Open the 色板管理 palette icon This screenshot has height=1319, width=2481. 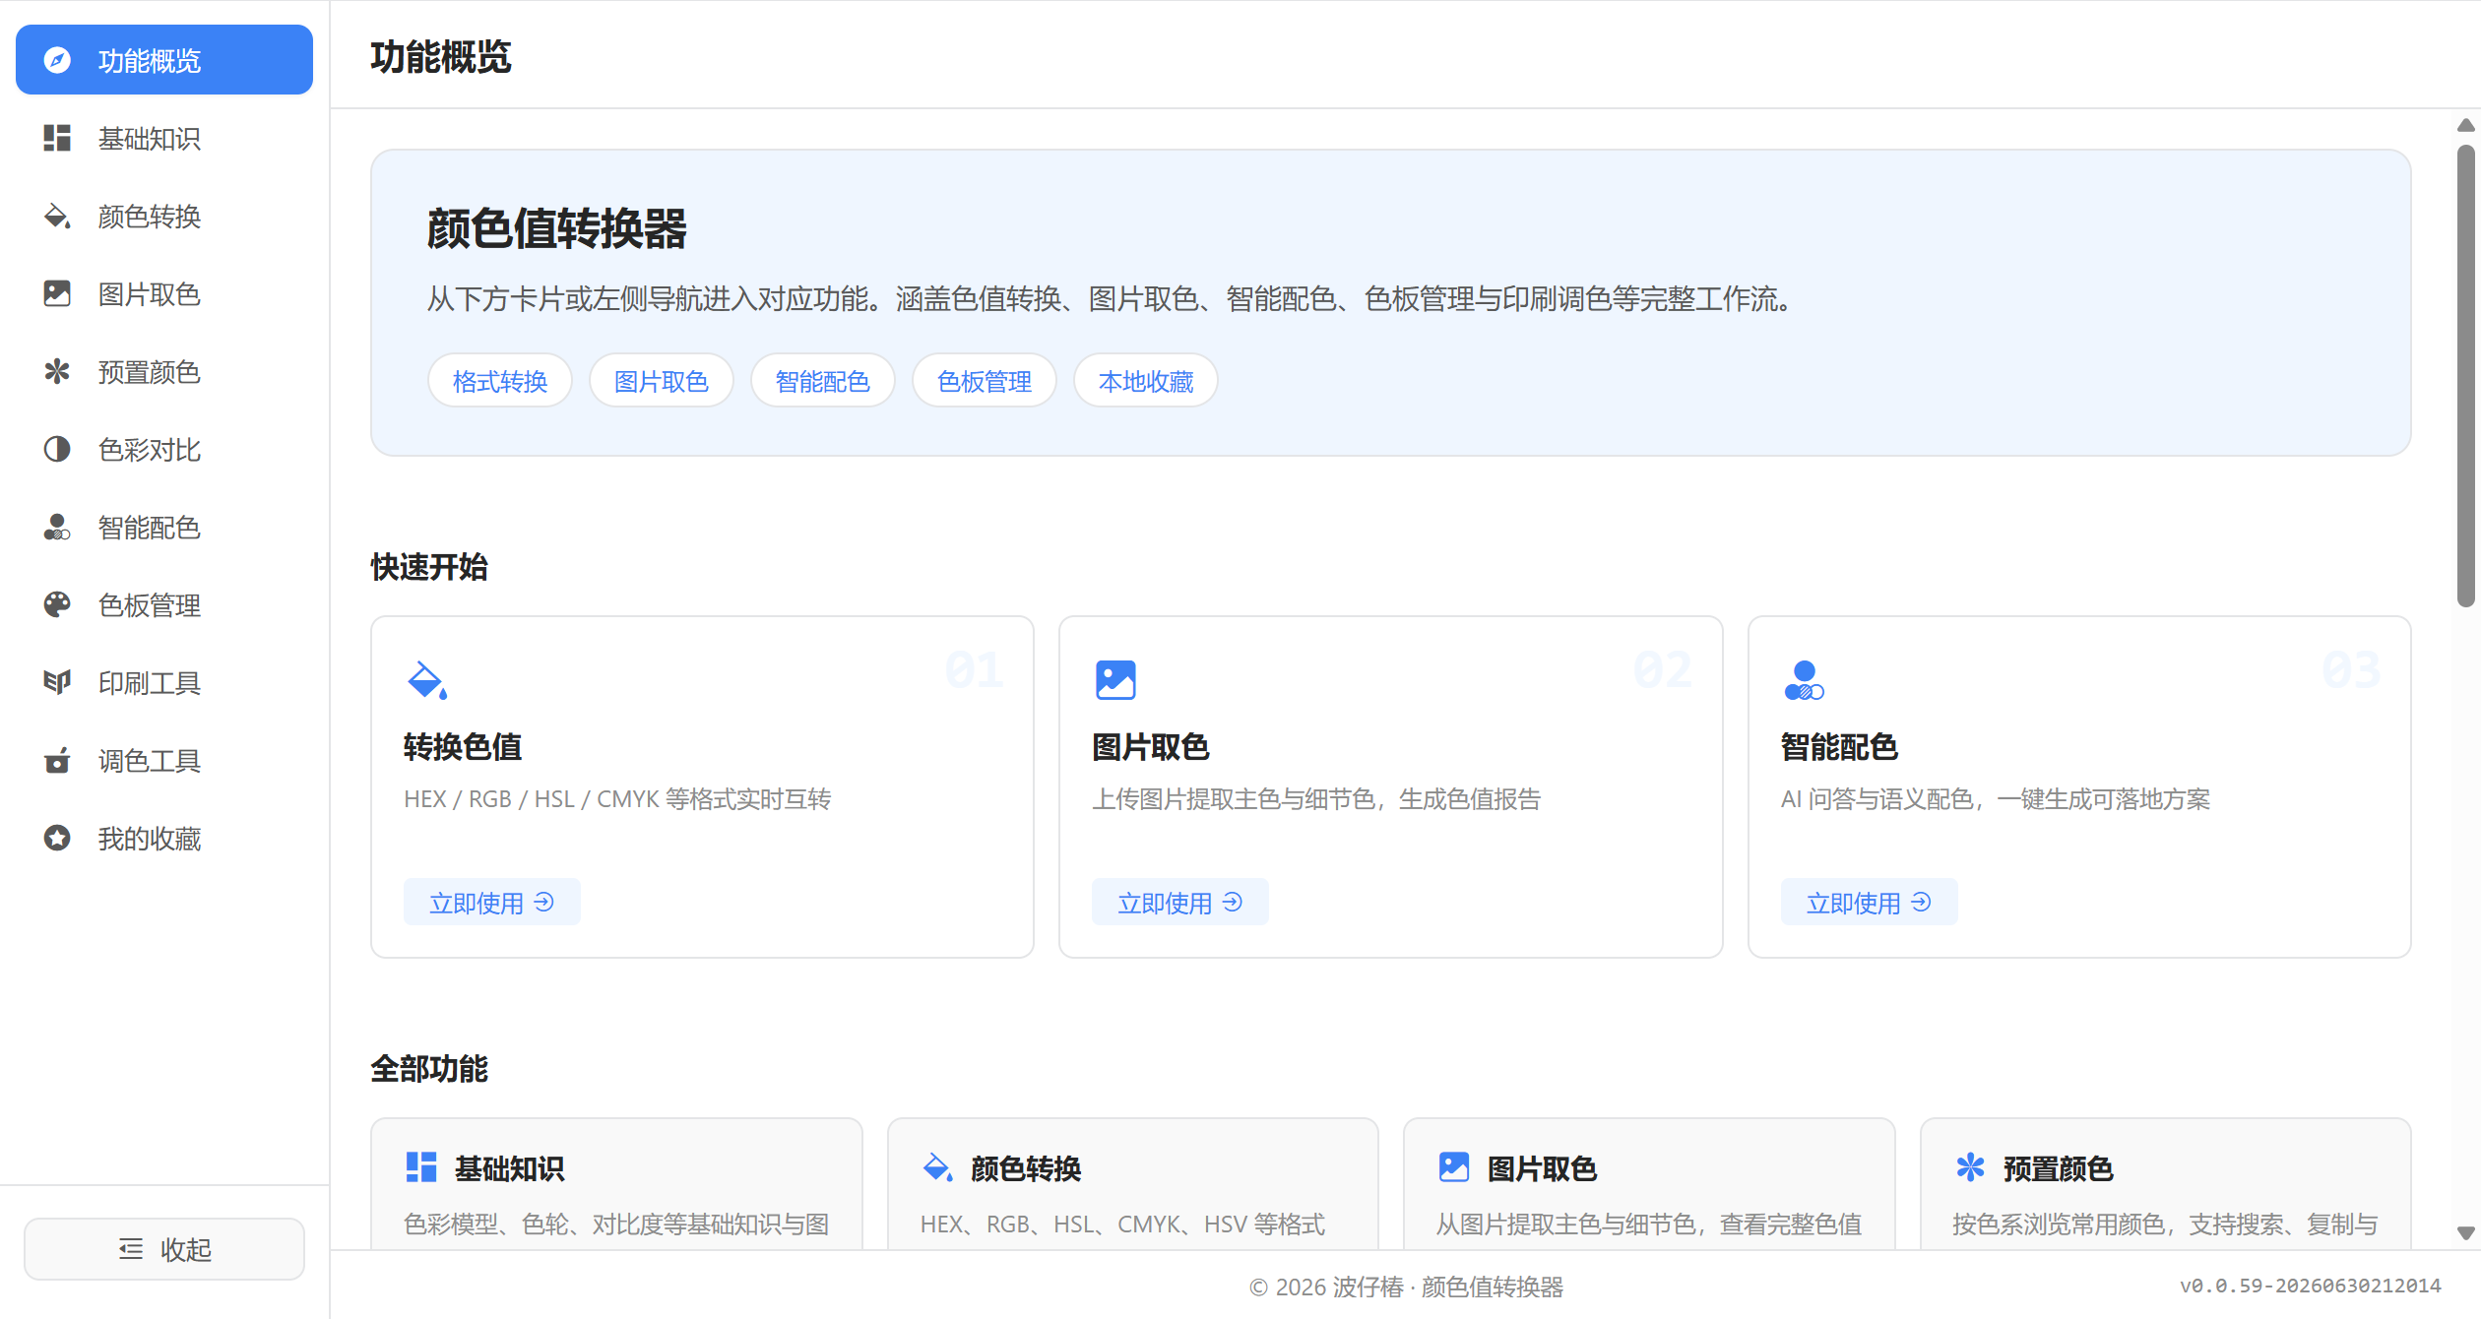[x=57, y=604]
